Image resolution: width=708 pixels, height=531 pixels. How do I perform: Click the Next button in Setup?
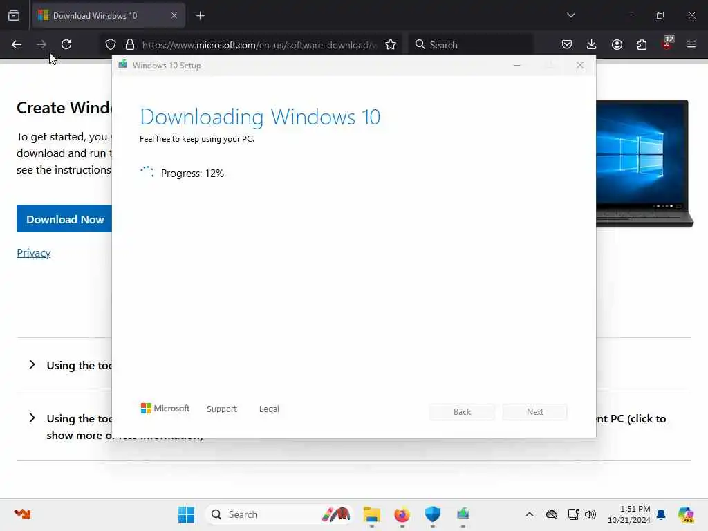tap(535, 412)
